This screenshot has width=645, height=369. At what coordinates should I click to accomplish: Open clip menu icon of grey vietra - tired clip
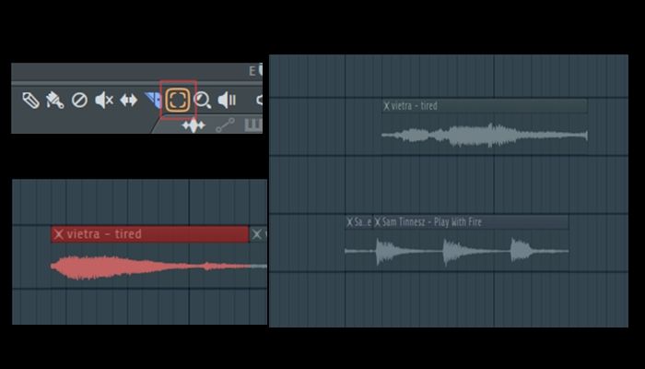coord(386,106)
